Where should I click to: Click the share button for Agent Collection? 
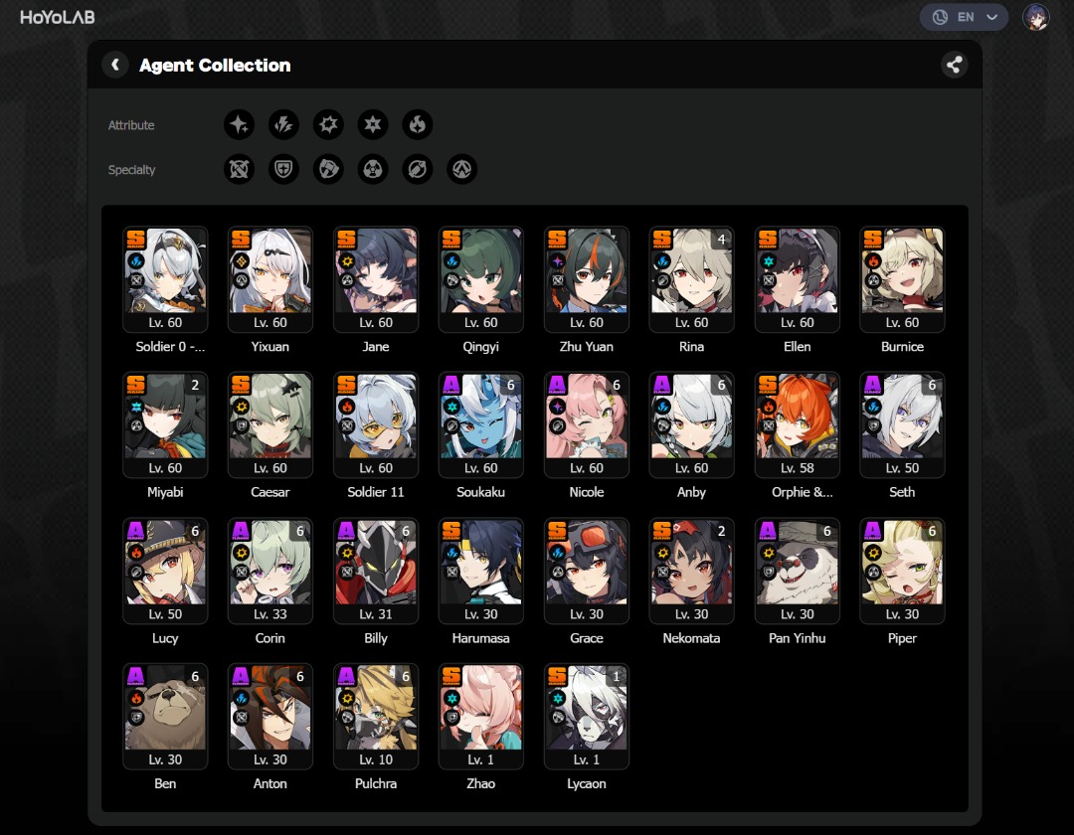[954, 64]
